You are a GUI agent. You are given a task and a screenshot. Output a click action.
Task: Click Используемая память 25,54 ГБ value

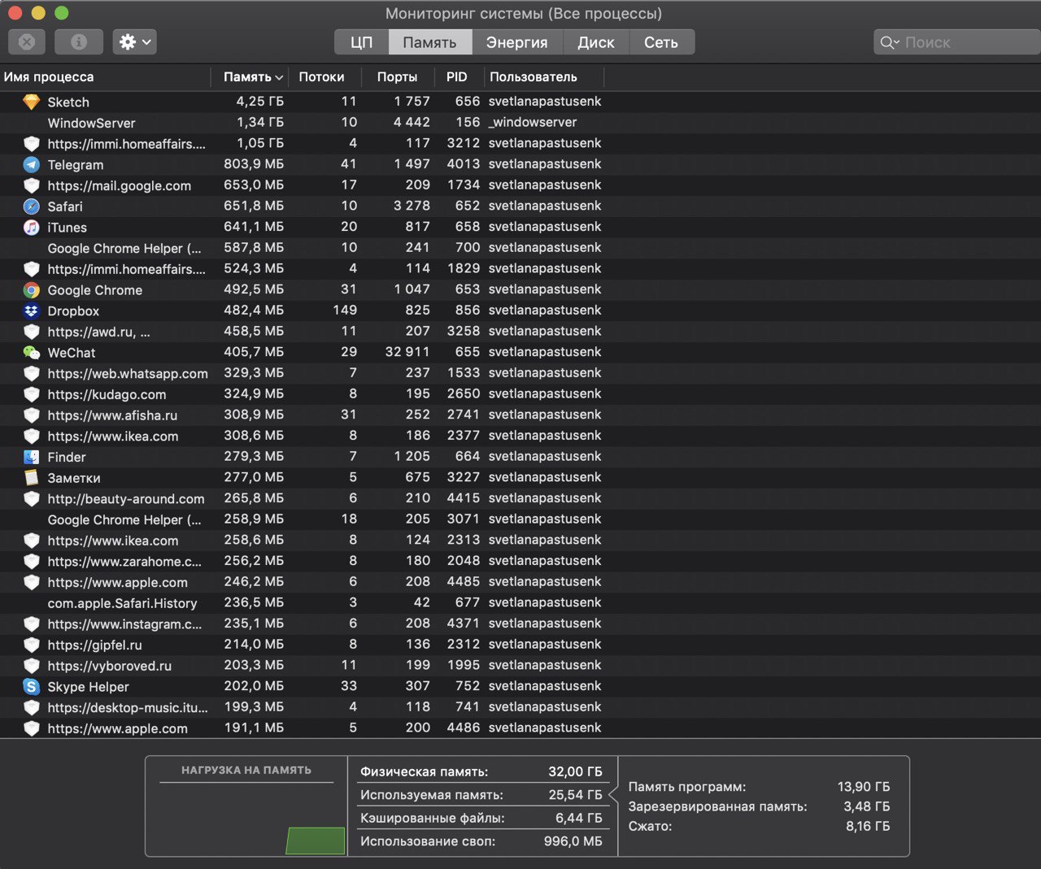coord(575,795)
